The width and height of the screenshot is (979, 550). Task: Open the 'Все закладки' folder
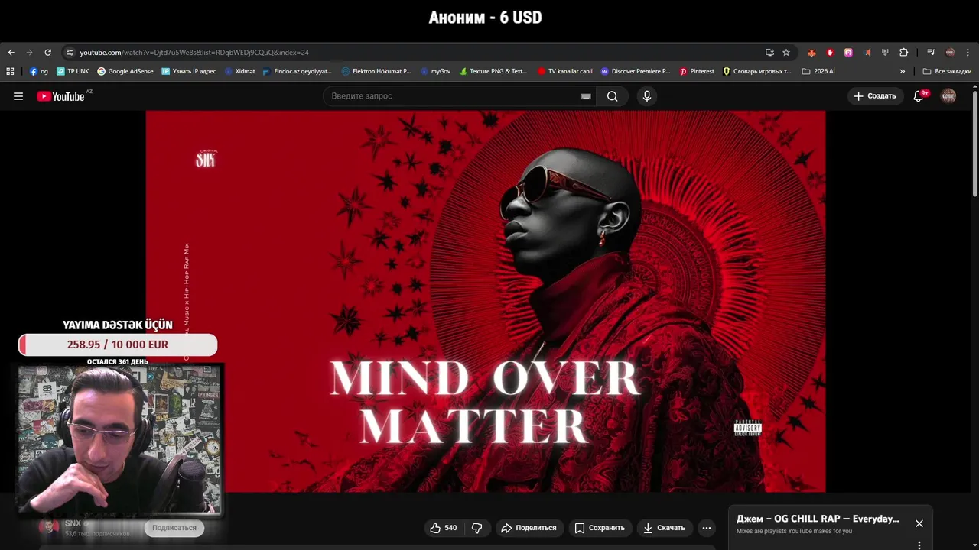[947, 71]
